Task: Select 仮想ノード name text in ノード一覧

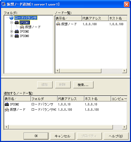Action: pyautogui.click(x=69, y=24)
